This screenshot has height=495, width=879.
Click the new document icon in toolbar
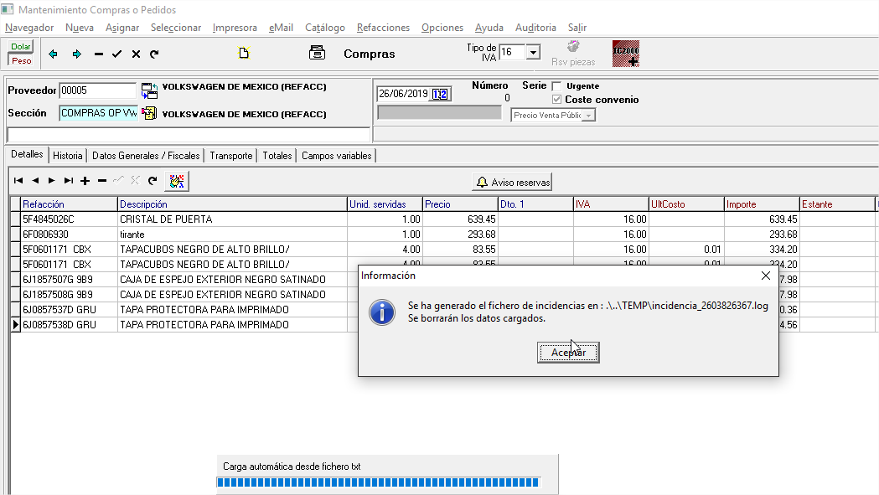(244, 54)
